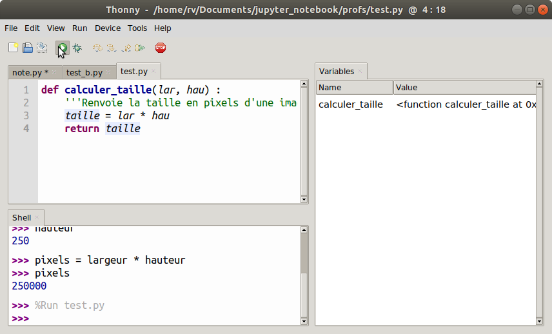Debug current script with the bug icon

[77, 48]
